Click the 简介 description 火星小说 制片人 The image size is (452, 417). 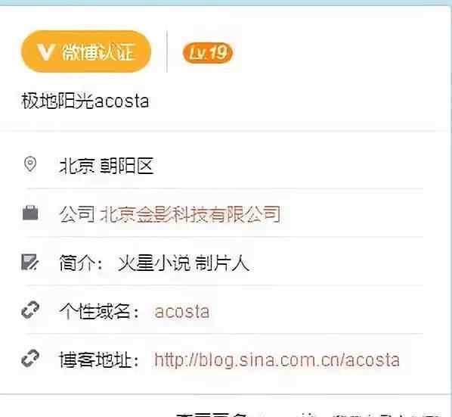click(x=184, y=263)
